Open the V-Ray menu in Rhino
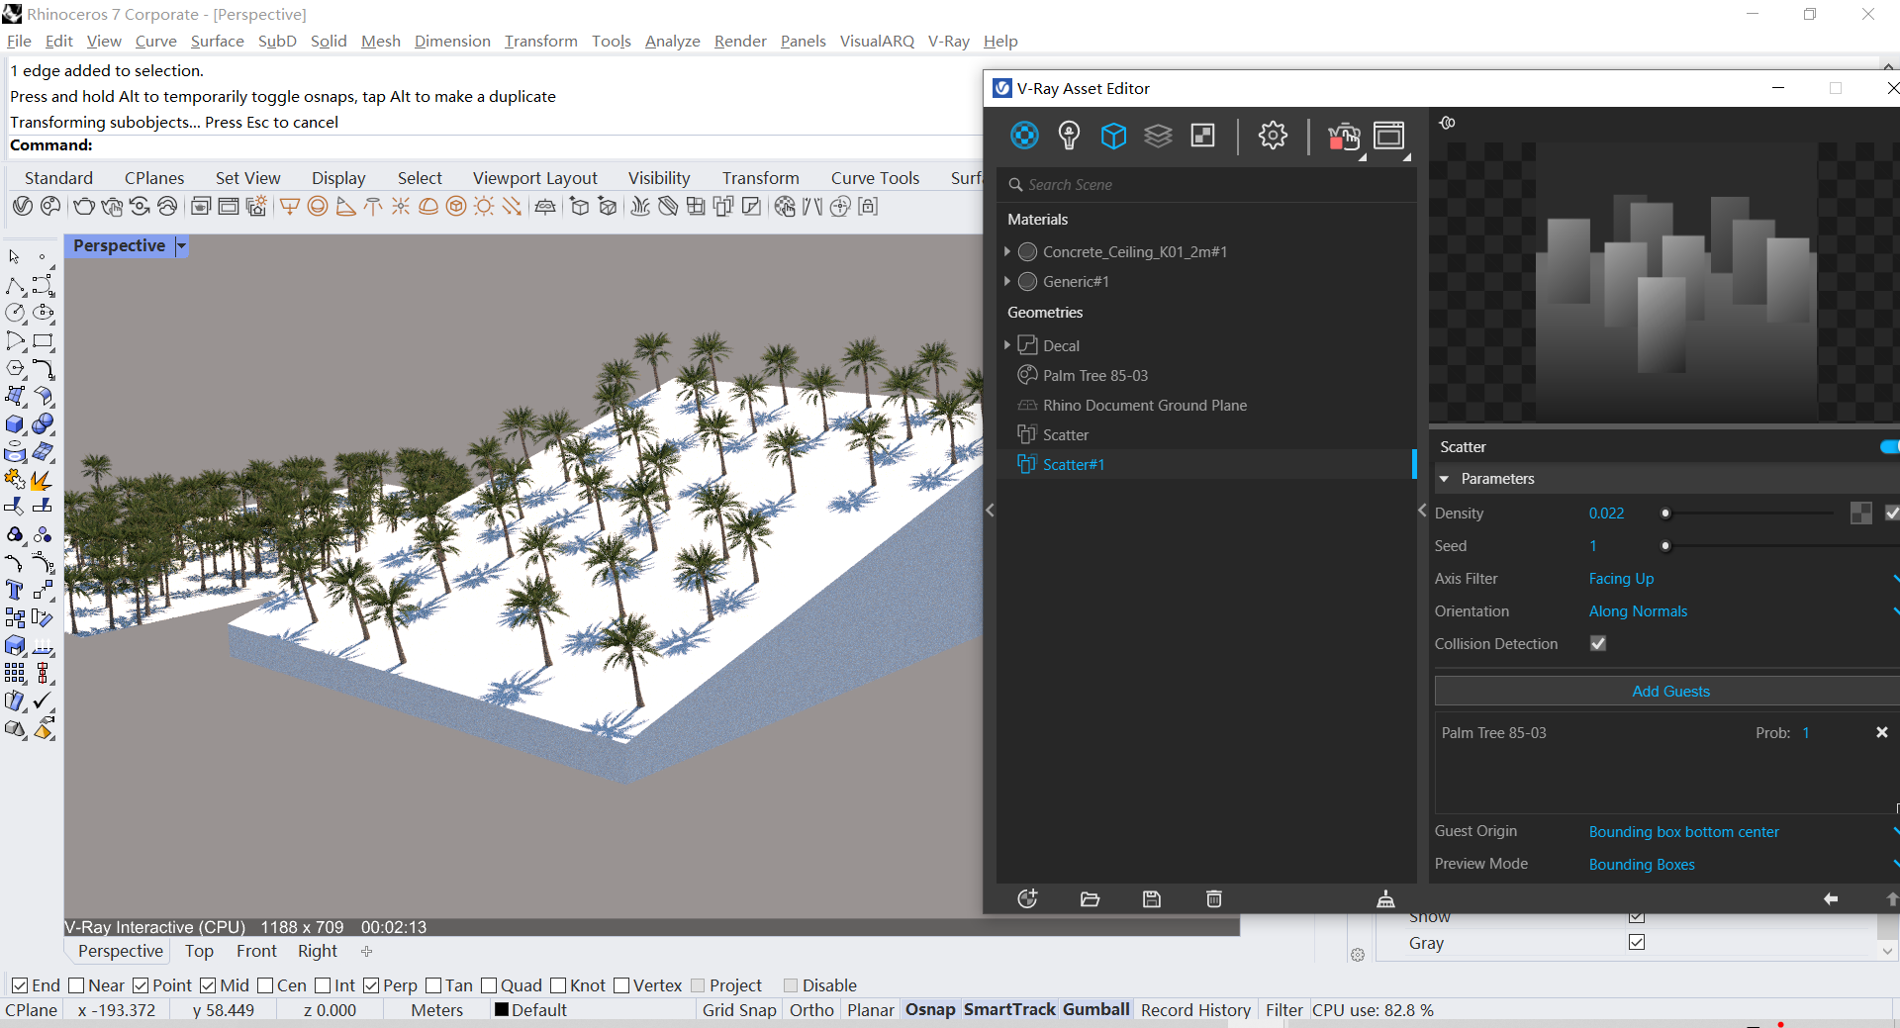Image resolution: width=1900 pixels, height=1028 pixels. click(x=948, y=41)
